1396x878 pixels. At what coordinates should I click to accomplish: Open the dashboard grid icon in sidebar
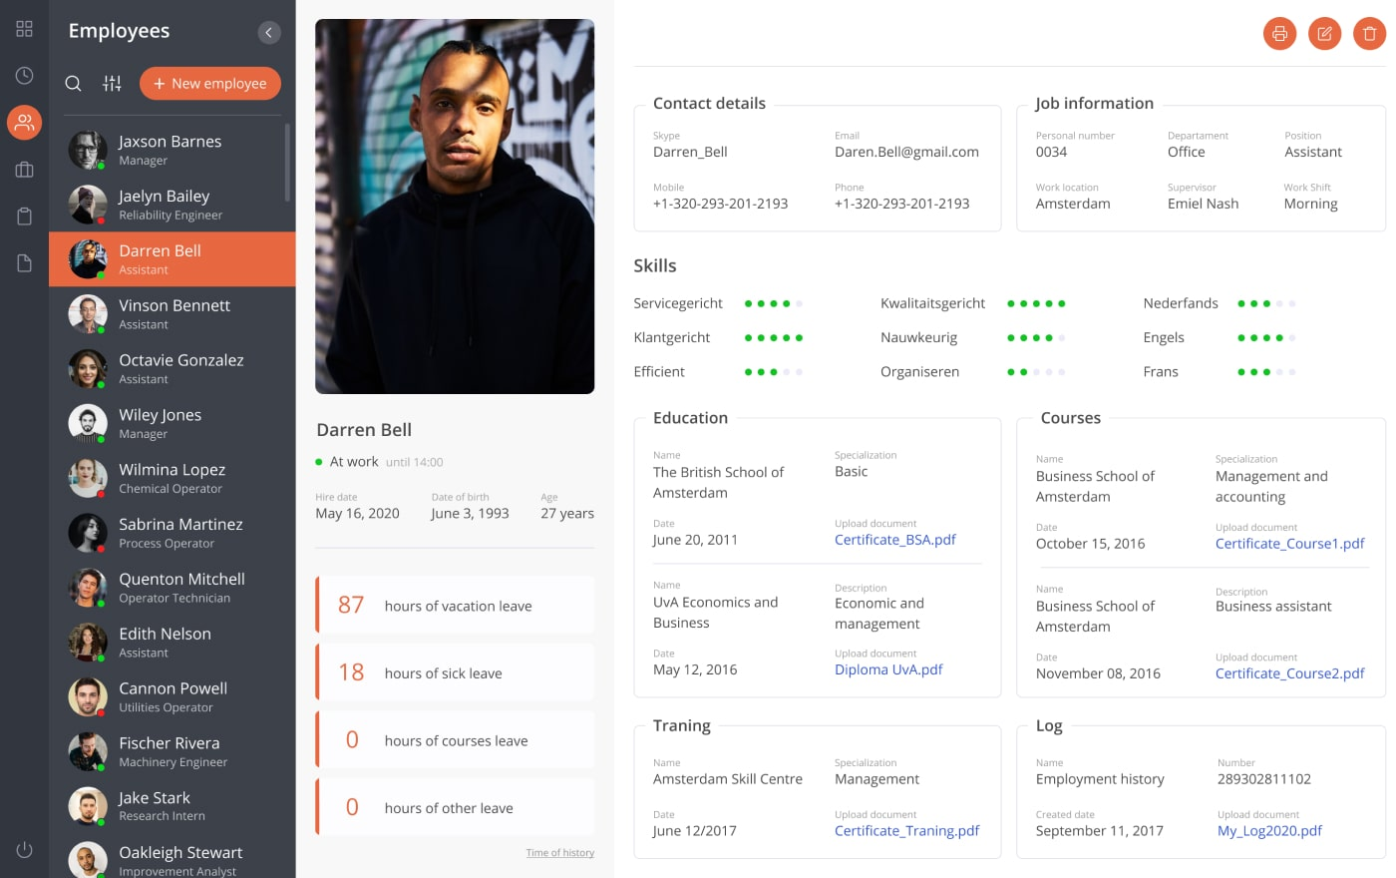(x=24, y=29)
